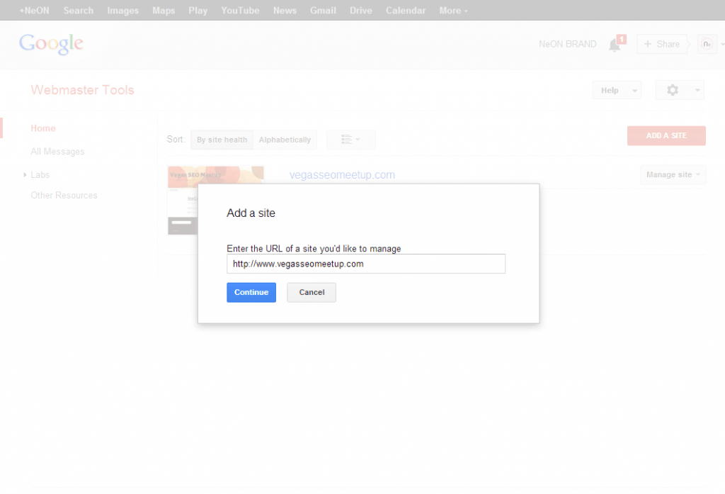725x494 pixels.
Task: Open Maps in top bar
Action: click(x=164, y=10)
